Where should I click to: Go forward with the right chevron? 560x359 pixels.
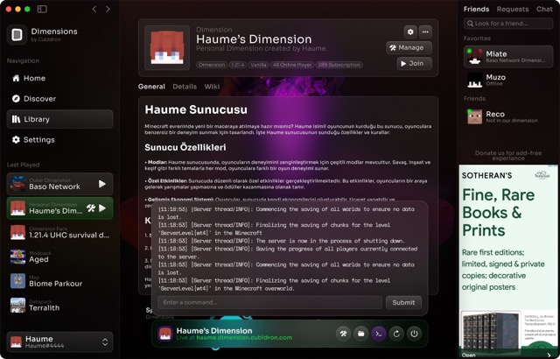click(108, 9)
